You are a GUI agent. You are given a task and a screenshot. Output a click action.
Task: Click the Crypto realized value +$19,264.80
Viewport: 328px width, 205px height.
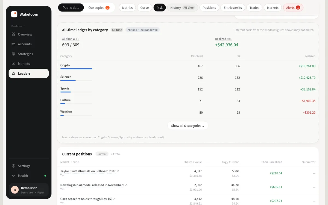[x=307, y=66]
